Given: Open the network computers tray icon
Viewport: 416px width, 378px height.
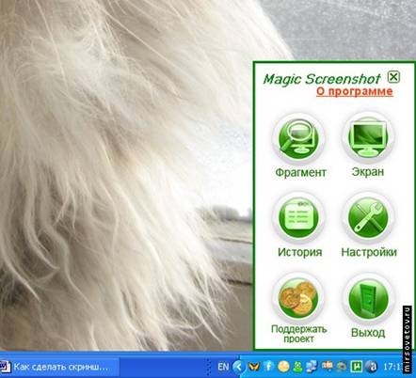Looking at the screenshot, I should [x=312, y=367].
